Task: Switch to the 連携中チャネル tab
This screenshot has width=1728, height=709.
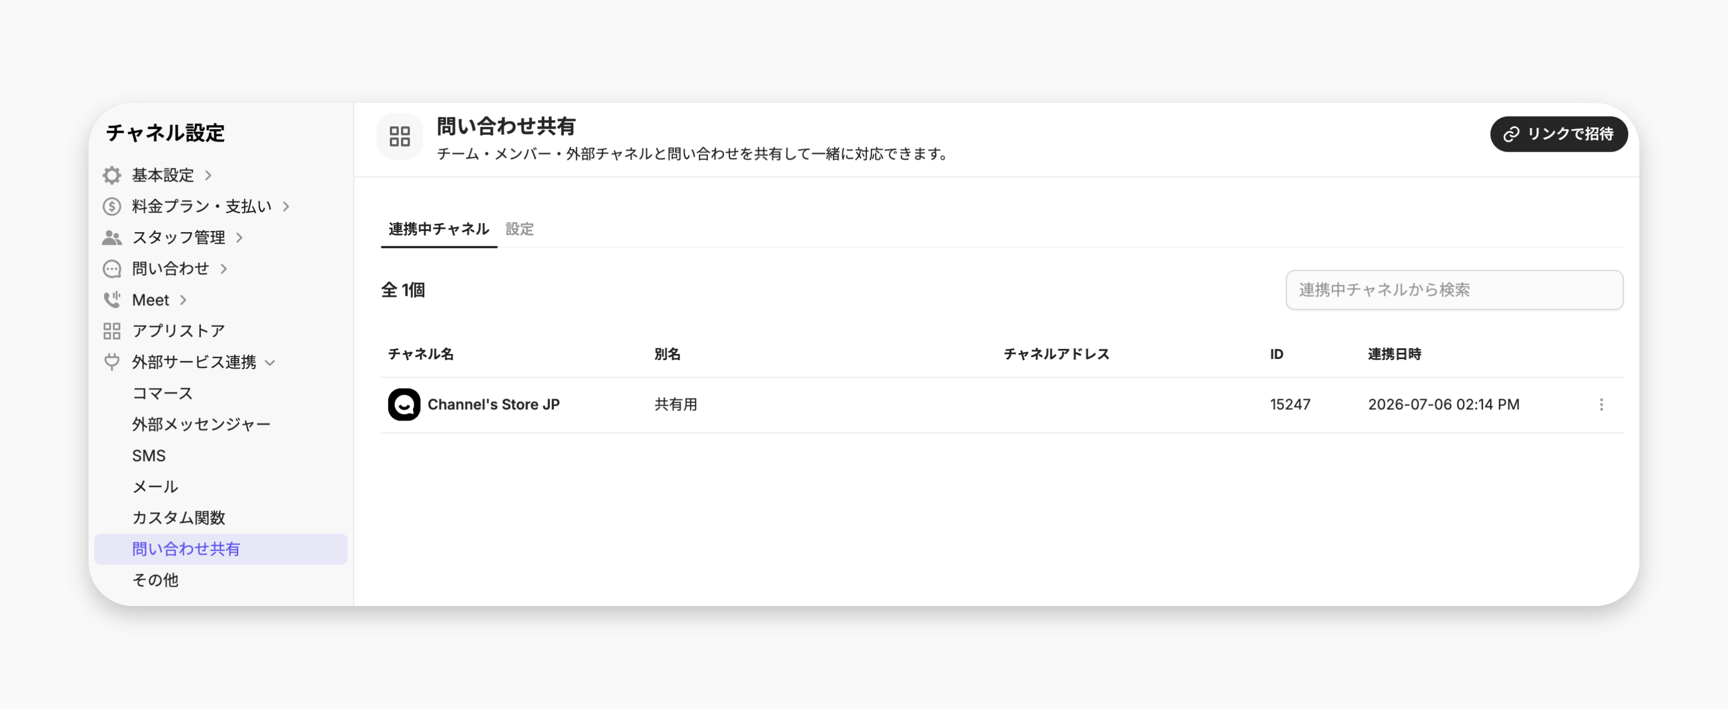Action: [x=439, y=229]
